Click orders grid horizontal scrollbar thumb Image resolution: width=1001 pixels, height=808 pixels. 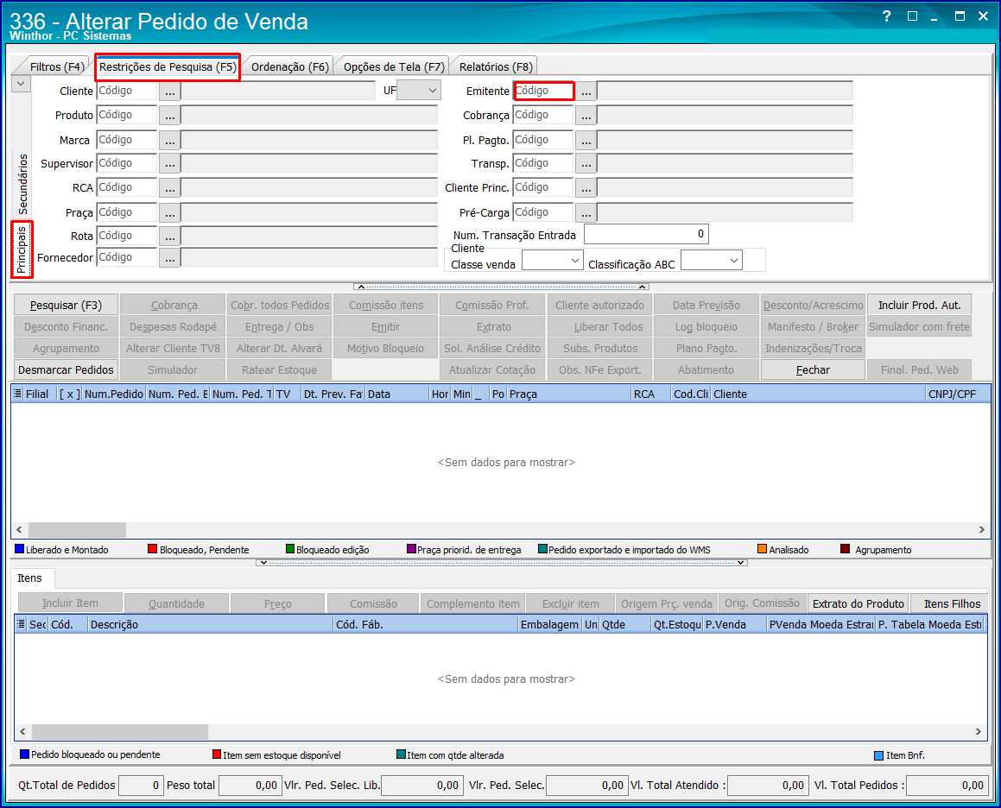(x=77, y=530)
